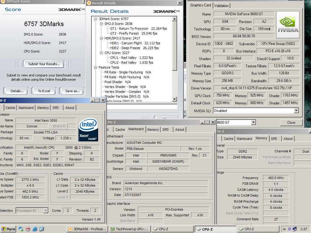Click scroll up arrow in Result Details tree

[175, 19]
